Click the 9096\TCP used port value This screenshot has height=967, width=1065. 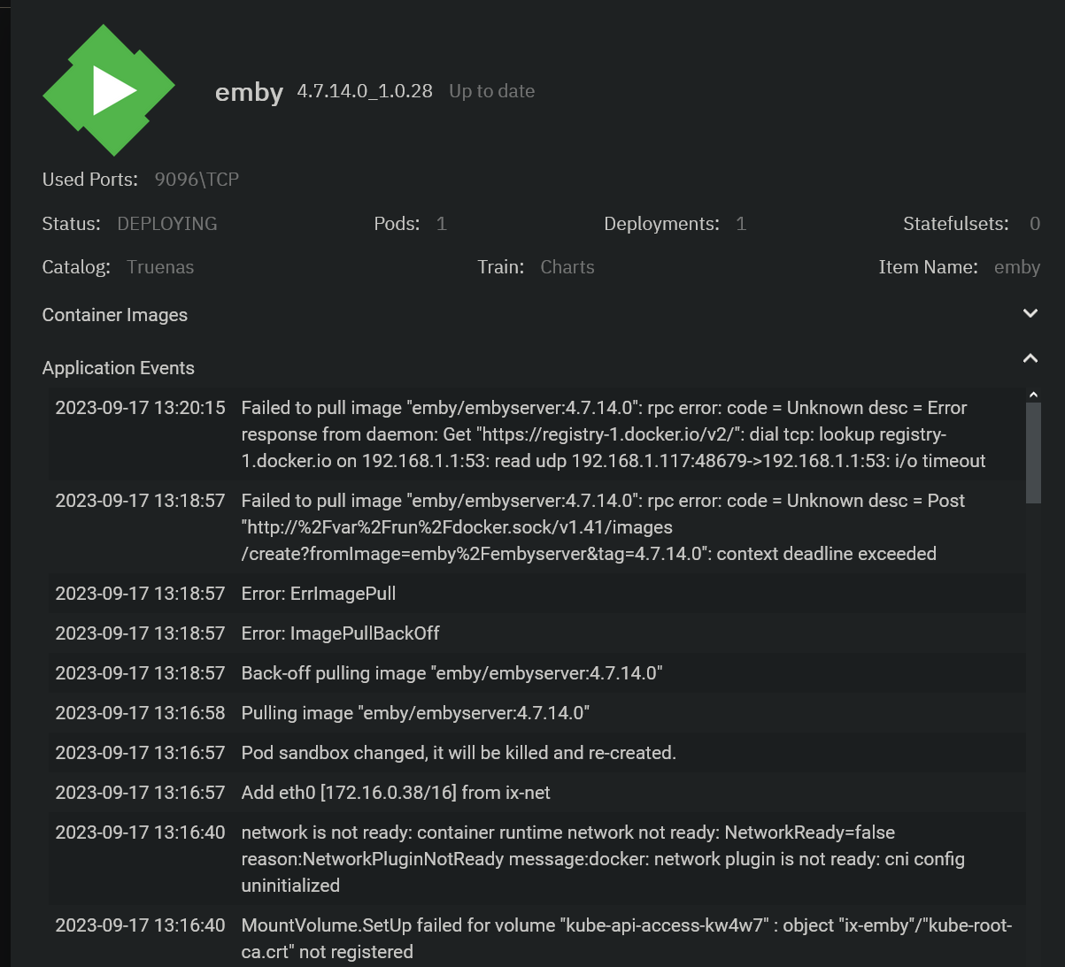[x=197, y=180]
